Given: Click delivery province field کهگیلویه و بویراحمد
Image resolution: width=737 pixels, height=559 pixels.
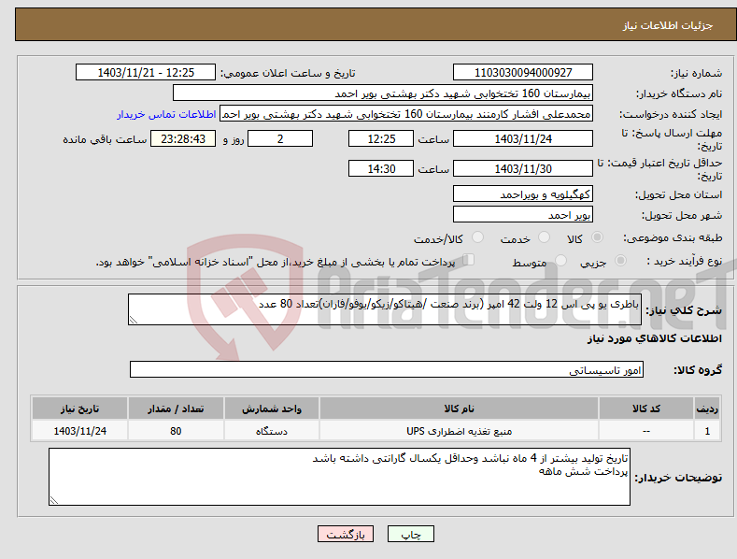Looking at the screenshot, I should [523, 193].
